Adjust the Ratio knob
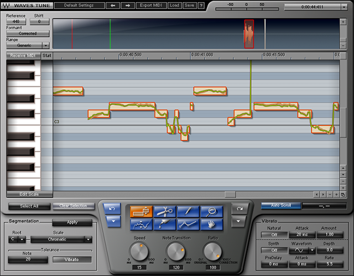The height and width of the screenshot is (276, 354). tap(212, 252)
